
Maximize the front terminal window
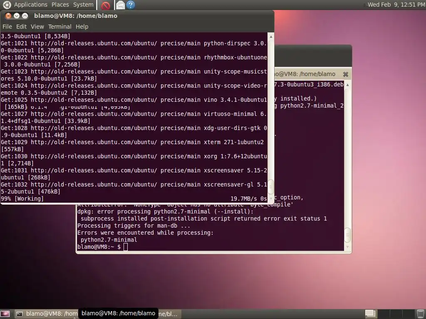[25, 16]
